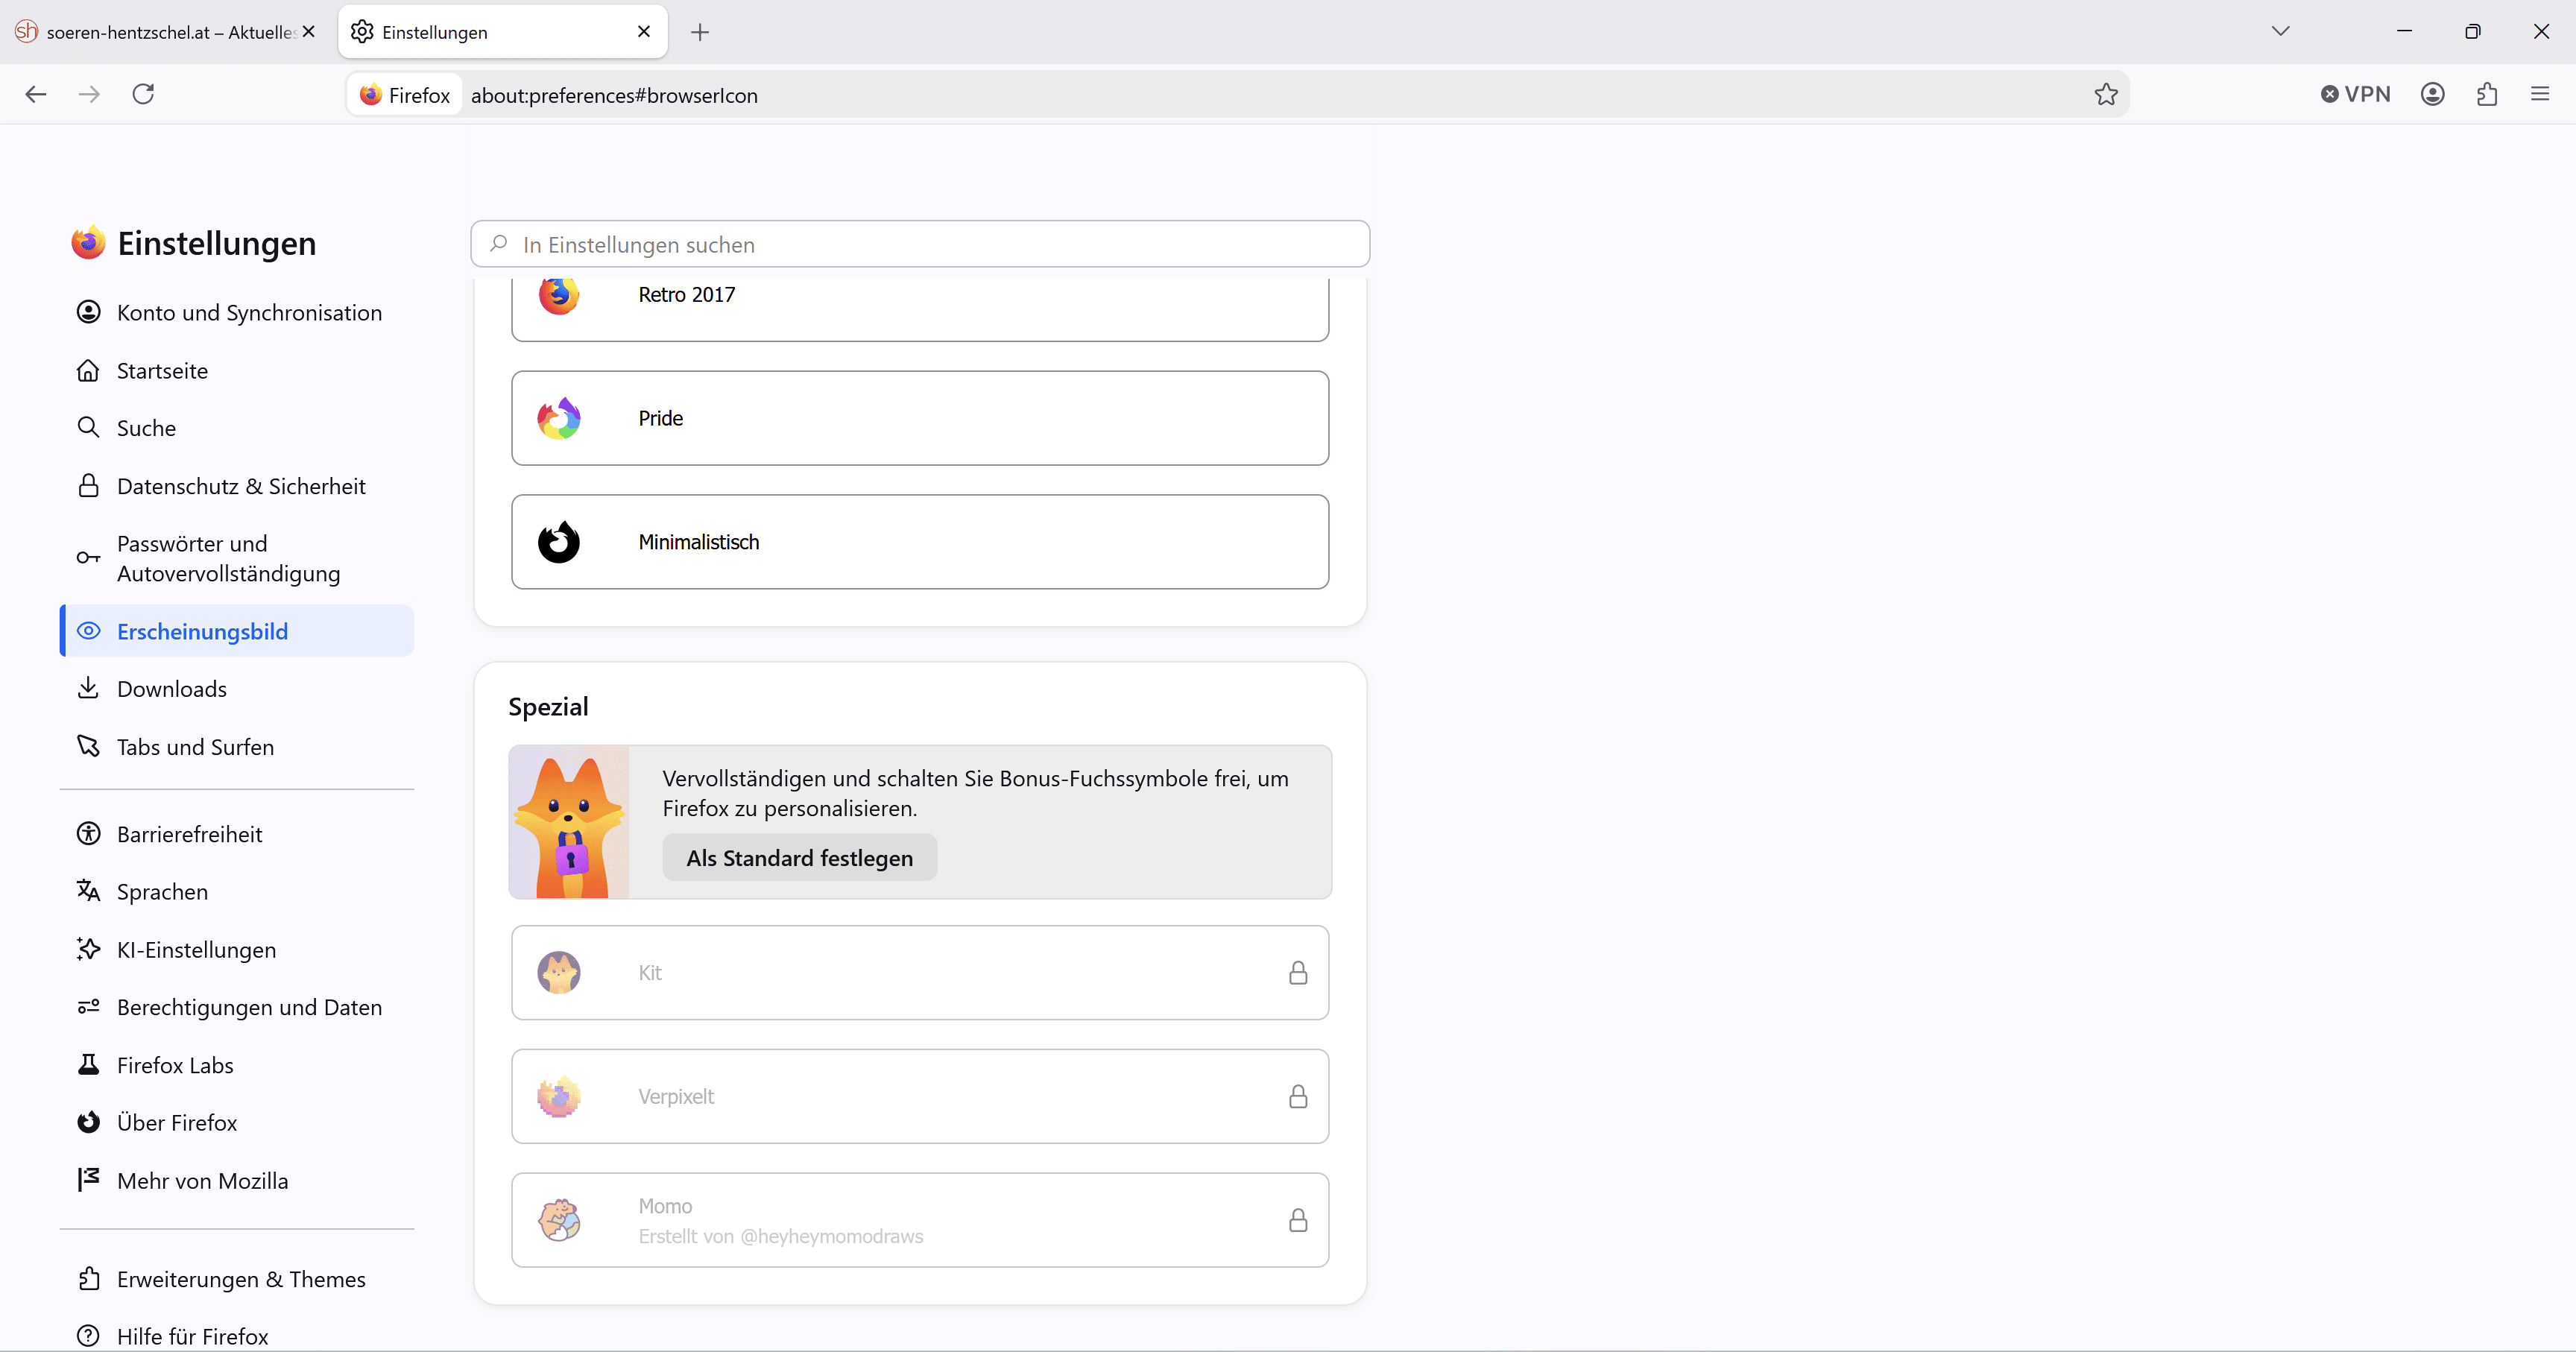
Task: Open the Hilfe für Firefox link
Action: [x=237, y=1336]
